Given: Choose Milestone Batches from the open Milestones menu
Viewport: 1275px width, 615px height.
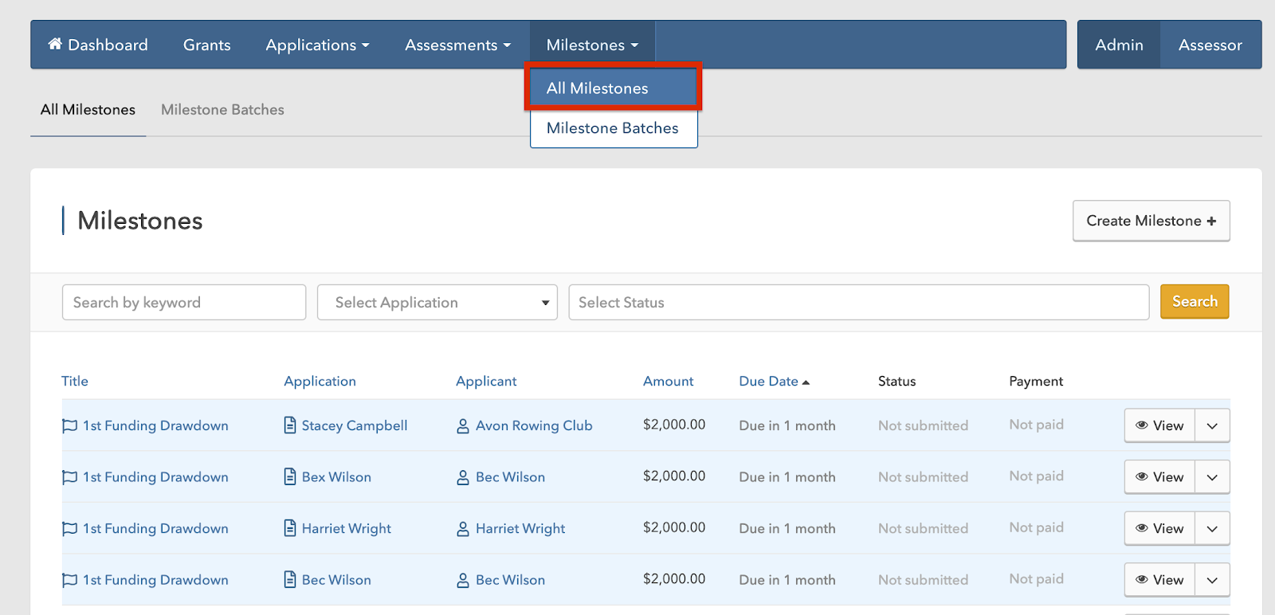Looking at the screenshot, I should pyautogui.click(x=612, y=128).
